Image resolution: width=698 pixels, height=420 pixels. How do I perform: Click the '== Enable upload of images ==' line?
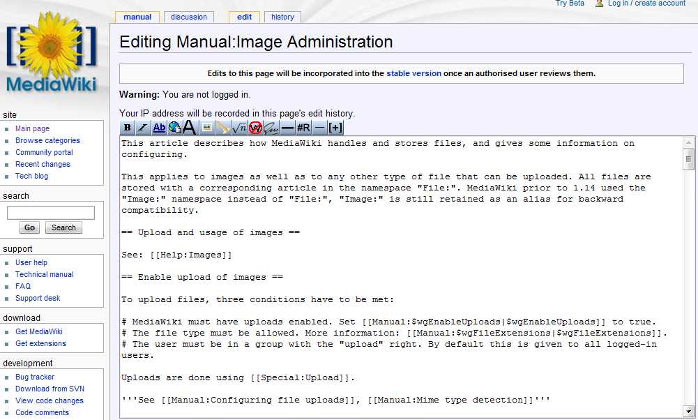pos(202,277)
